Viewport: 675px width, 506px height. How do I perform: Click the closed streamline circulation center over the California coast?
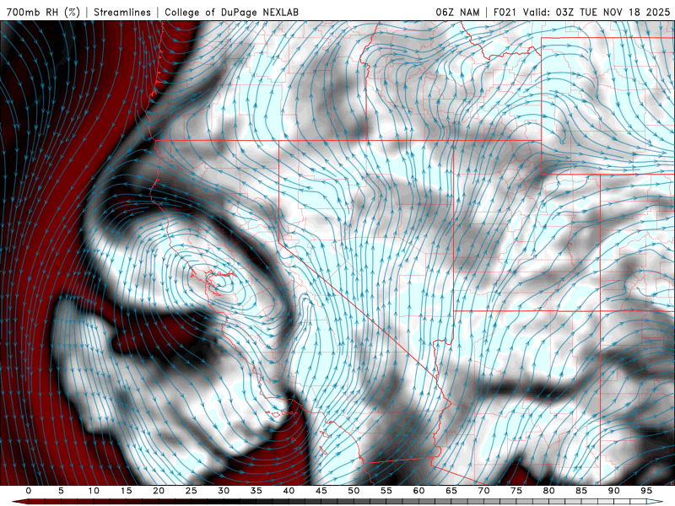pyautogui.click(x=220, y=282)
